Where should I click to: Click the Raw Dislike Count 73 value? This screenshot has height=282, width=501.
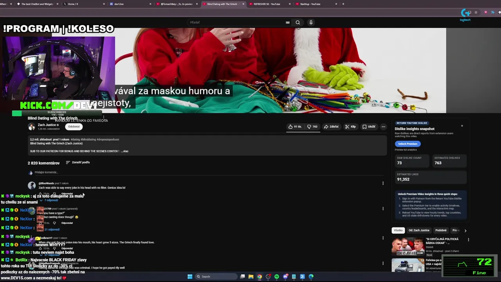click(399, 163)
